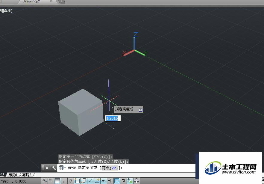This screenshot has height=184, width=264.
Task: Toggle 3D Object Snap cube icon
Action: [84, 181]
